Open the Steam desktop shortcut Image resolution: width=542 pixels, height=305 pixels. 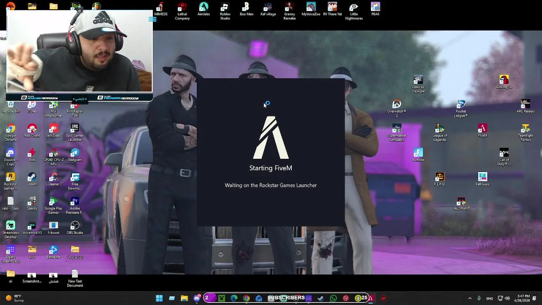32,179
